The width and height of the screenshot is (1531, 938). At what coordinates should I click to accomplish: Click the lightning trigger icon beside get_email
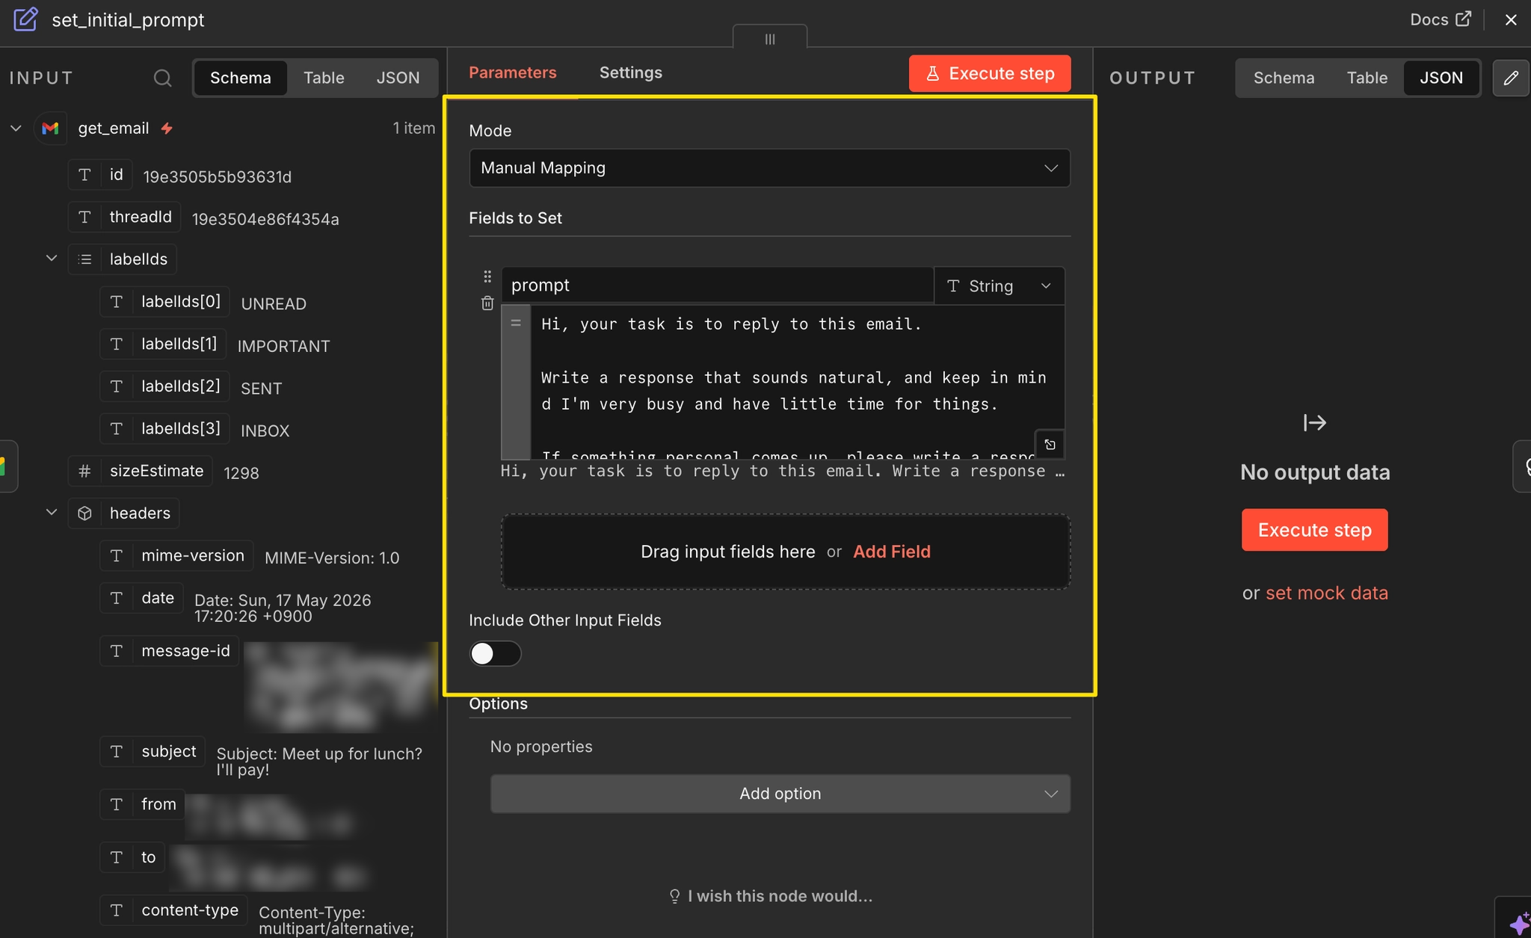[167, 128]
